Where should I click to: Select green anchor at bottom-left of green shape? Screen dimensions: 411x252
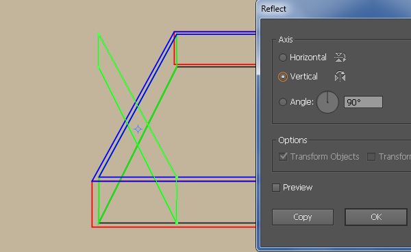99,223
